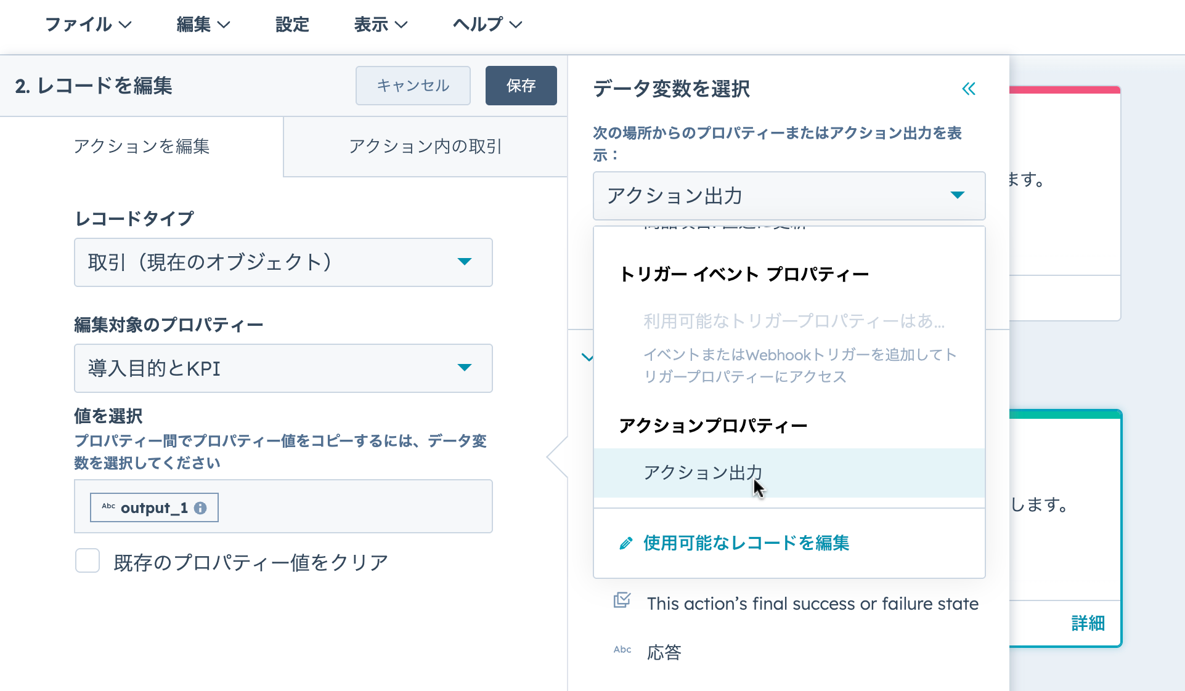Click the Abc type icon in output_1 token

click(x=108, y=506)
